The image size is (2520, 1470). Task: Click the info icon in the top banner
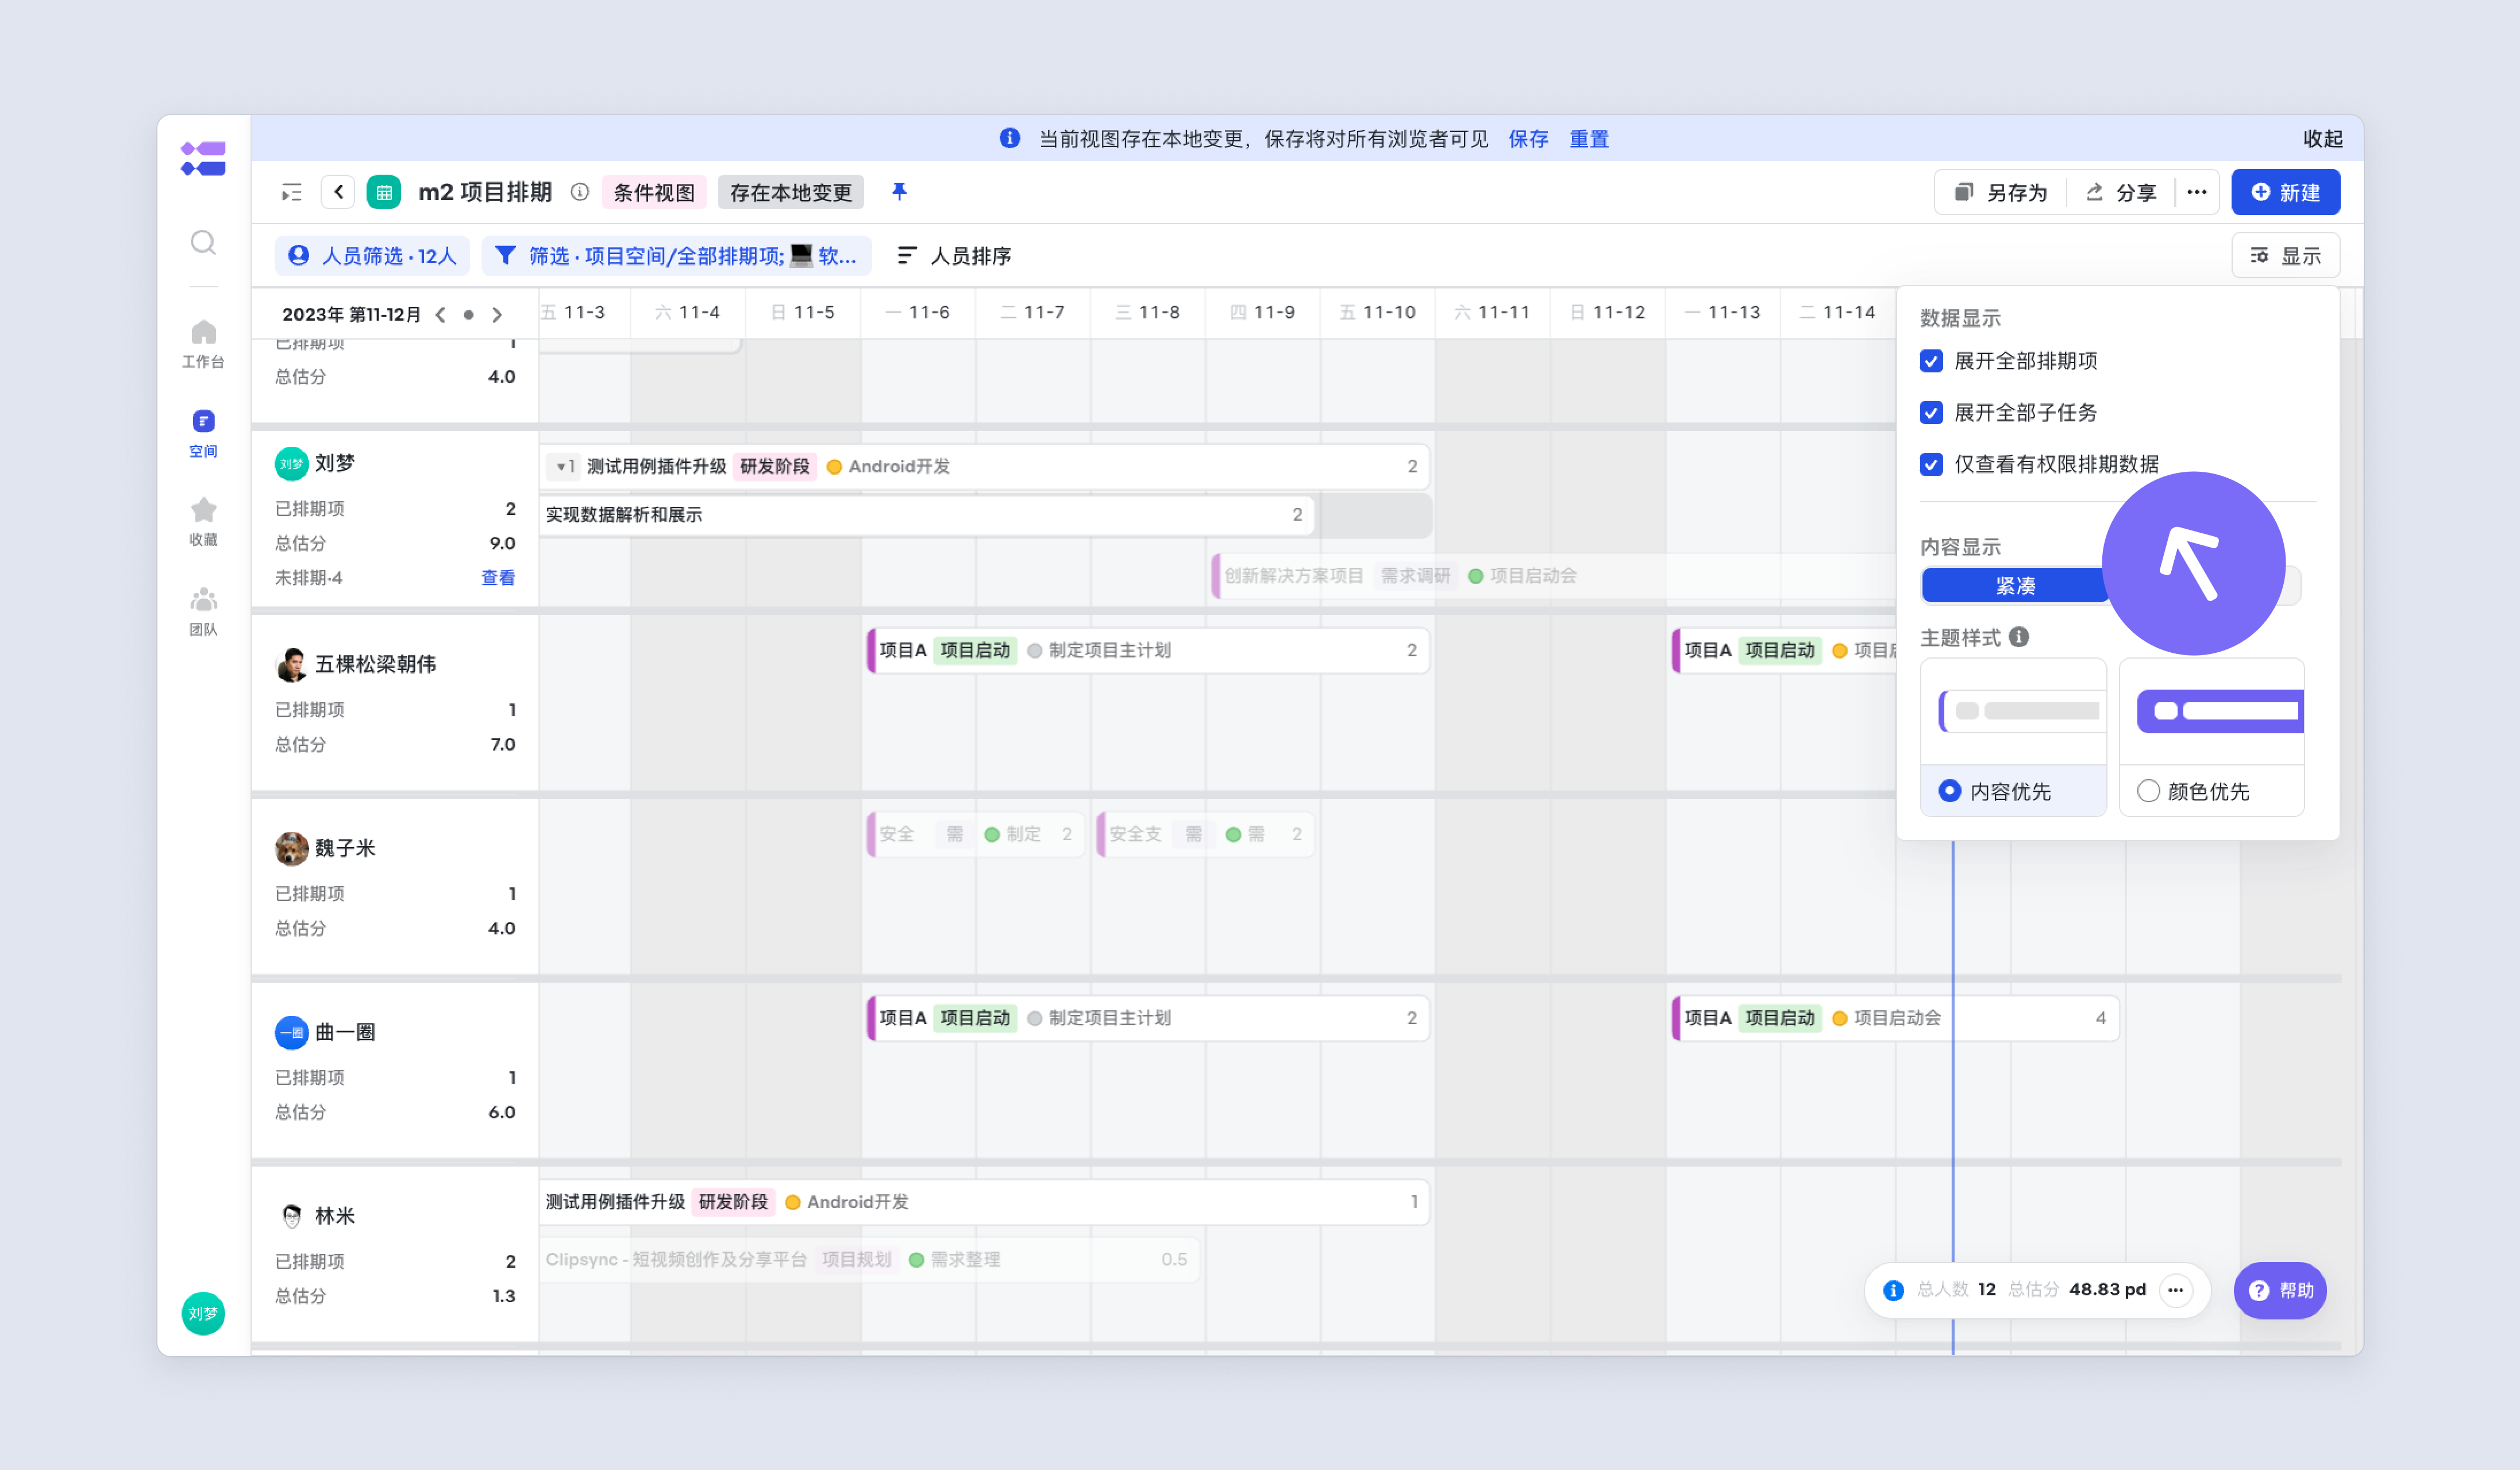click(x=1010, y=138)
